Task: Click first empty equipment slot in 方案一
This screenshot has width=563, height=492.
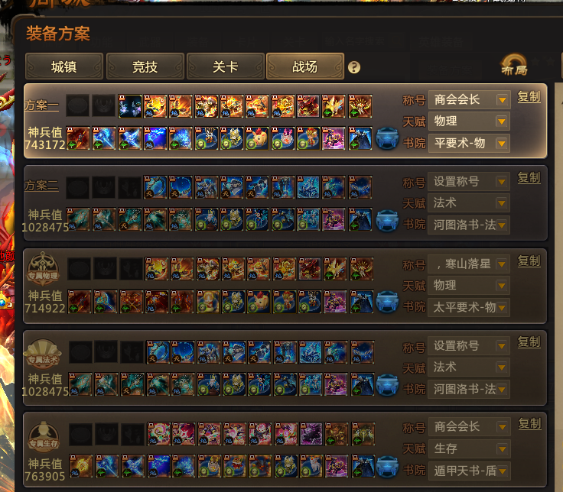Action: [x=77, y=105]
